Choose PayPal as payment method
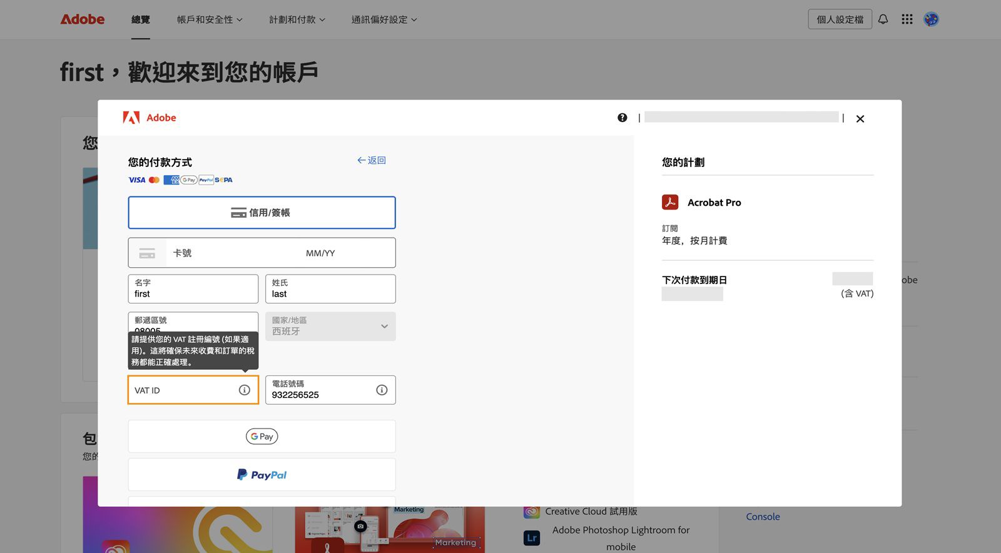The image size is (1001, 553). [x=262, y=475]
